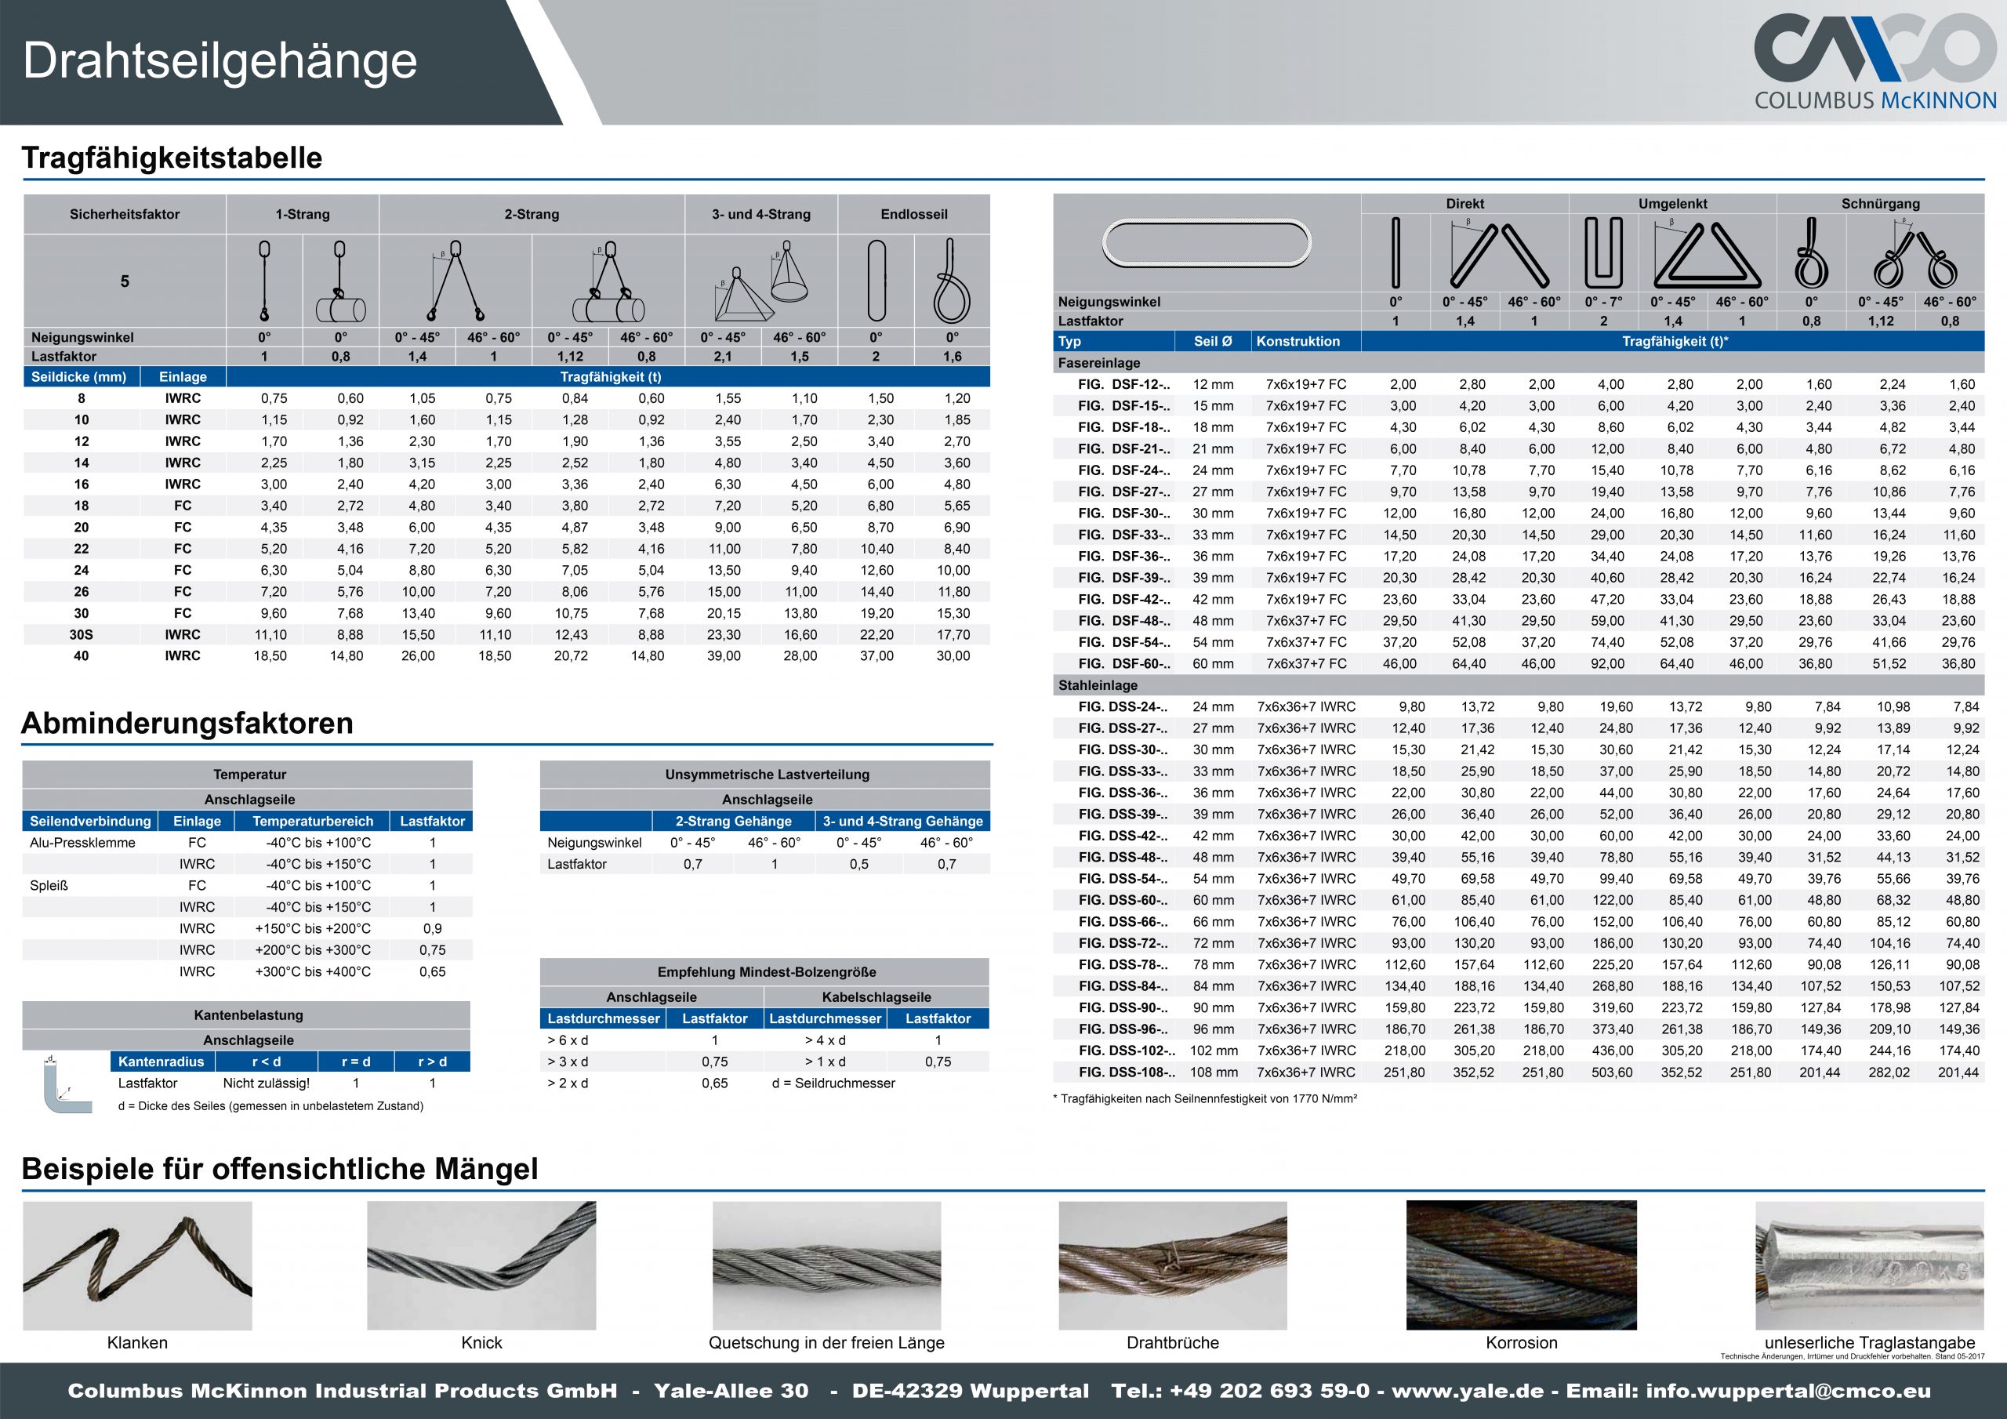
Task: Click the Kabelschlagseile column header
Action: pyautogui.click(x=876, y=996)
